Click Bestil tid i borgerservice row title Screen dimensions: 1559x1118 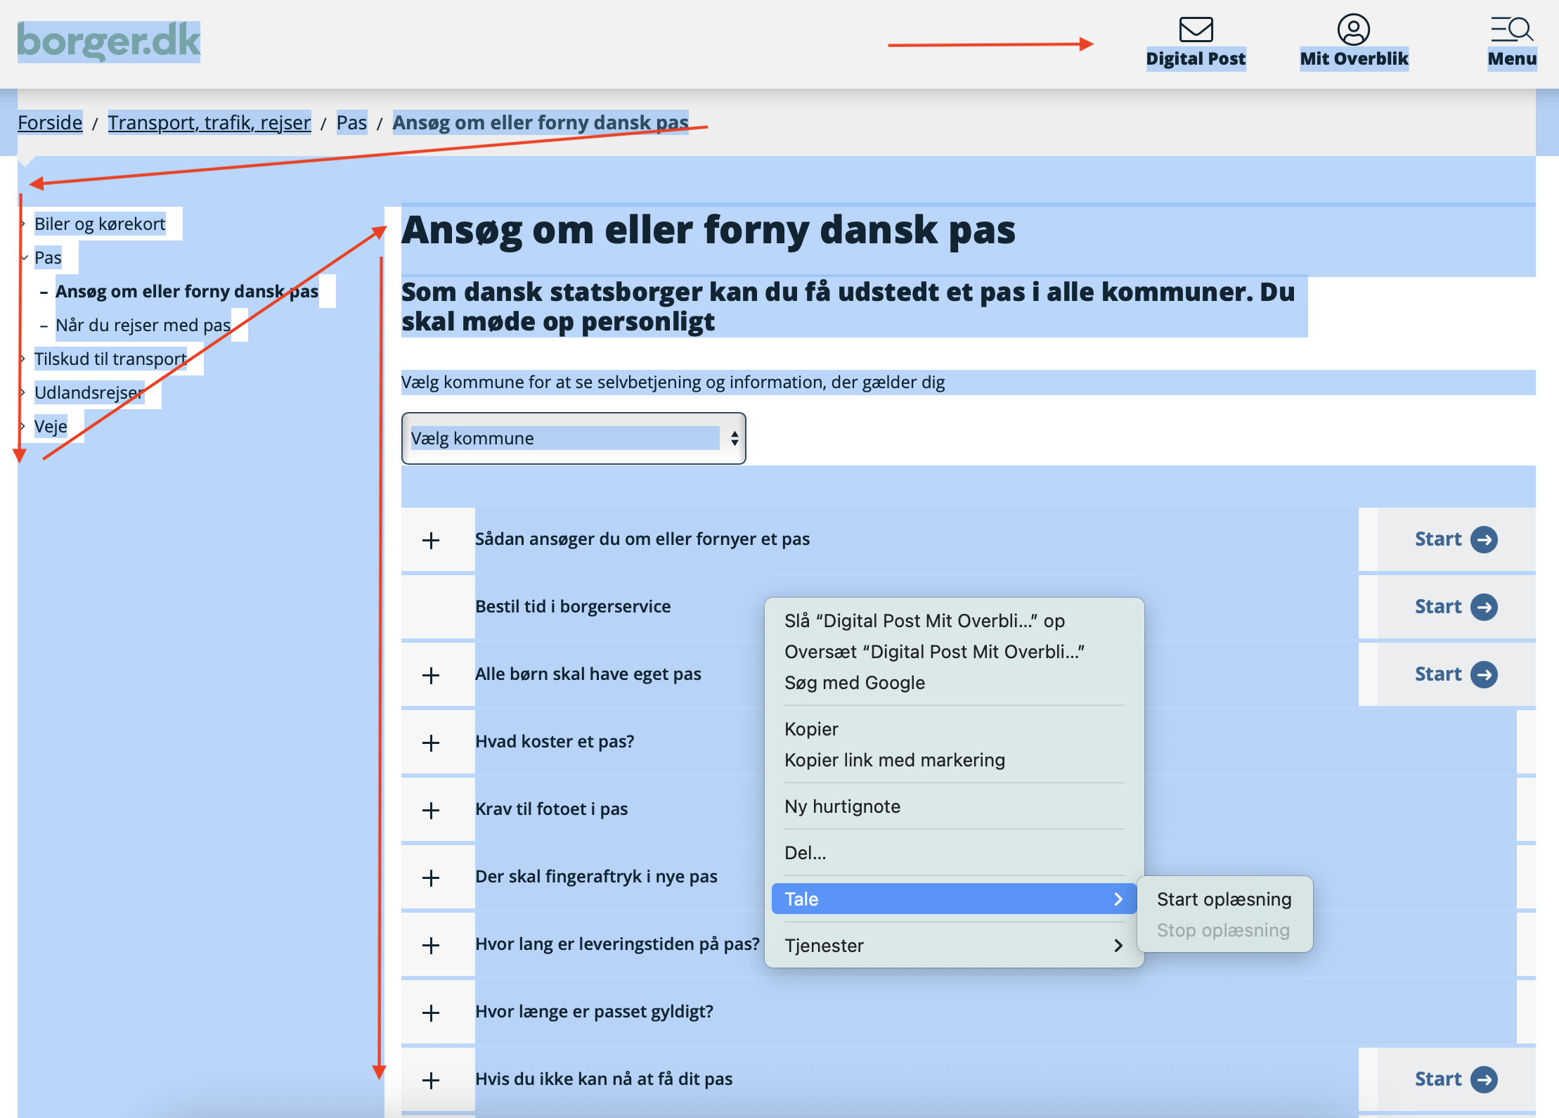click(x=573, y=606)
